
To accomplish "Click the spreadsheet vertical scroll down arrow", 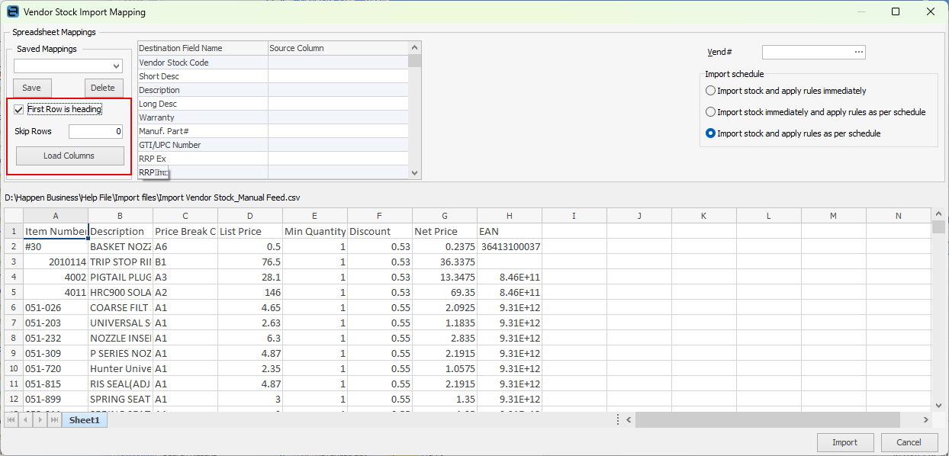I will pos(938,406).
